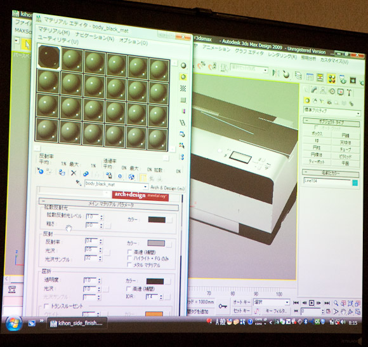Click the Select by Material icon

click(182, 146)
